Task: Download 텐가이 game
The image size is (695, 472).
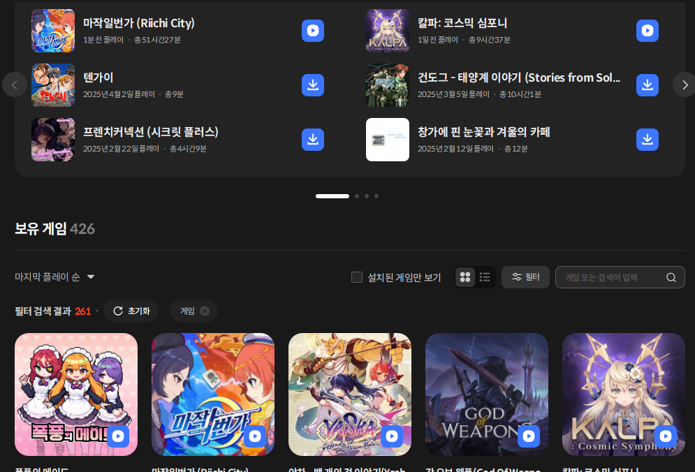Action: (312, 85)
